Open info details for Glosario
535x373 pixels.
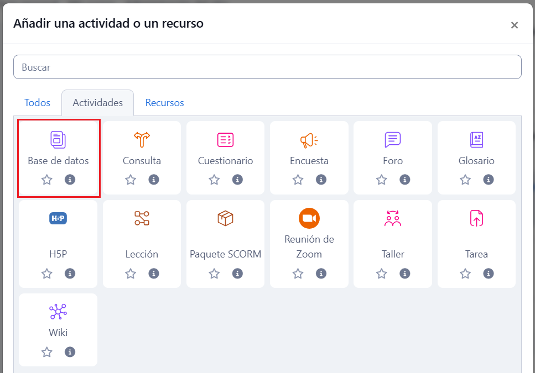point(489,180)
